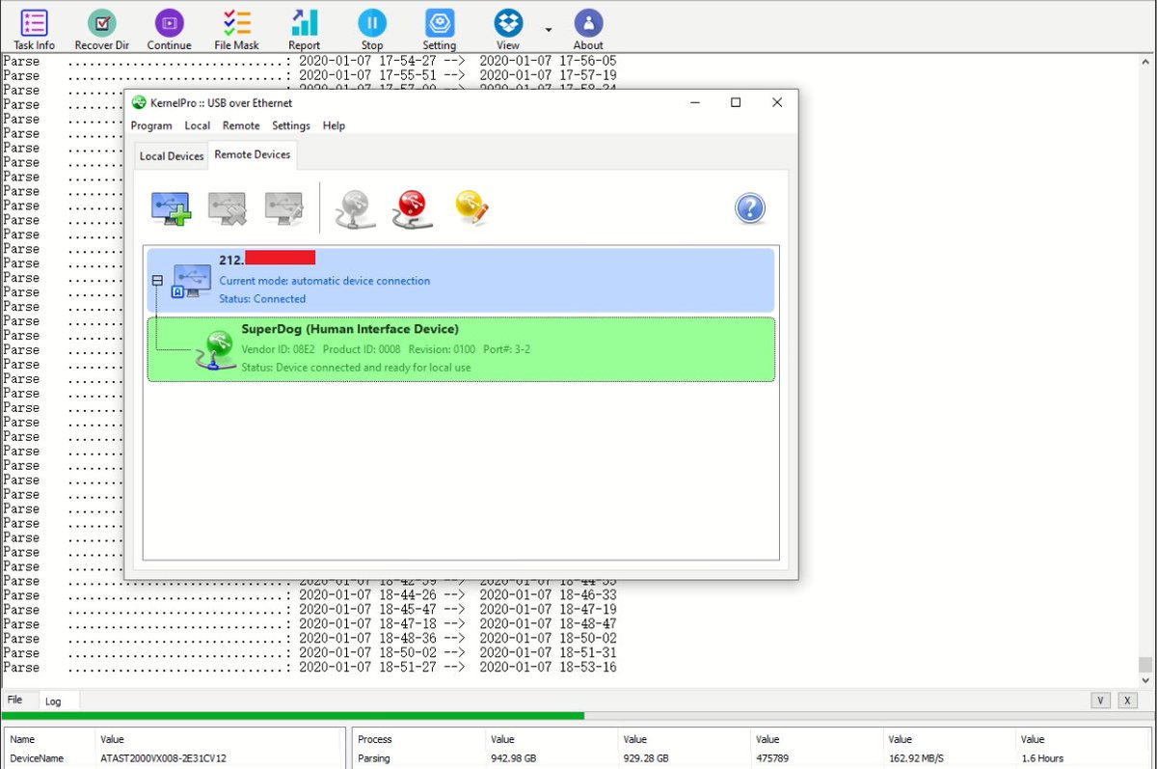Click the KernelPro window title bar icon
This screenshot has height=769, width=1157.
(139, 102)
